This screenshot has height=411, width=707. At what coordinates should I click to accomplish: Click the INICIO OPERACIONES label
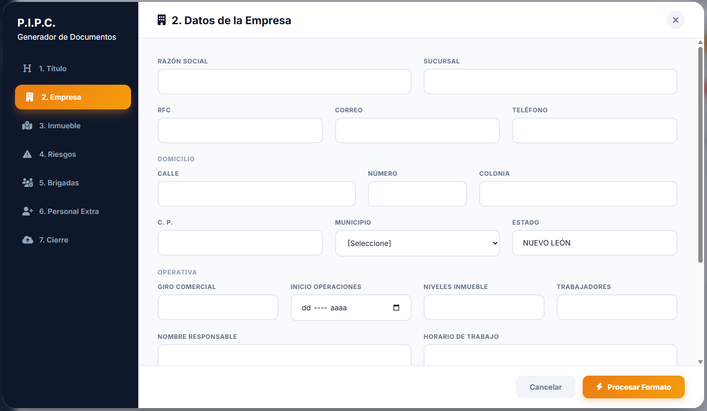[x=326, y=287]
